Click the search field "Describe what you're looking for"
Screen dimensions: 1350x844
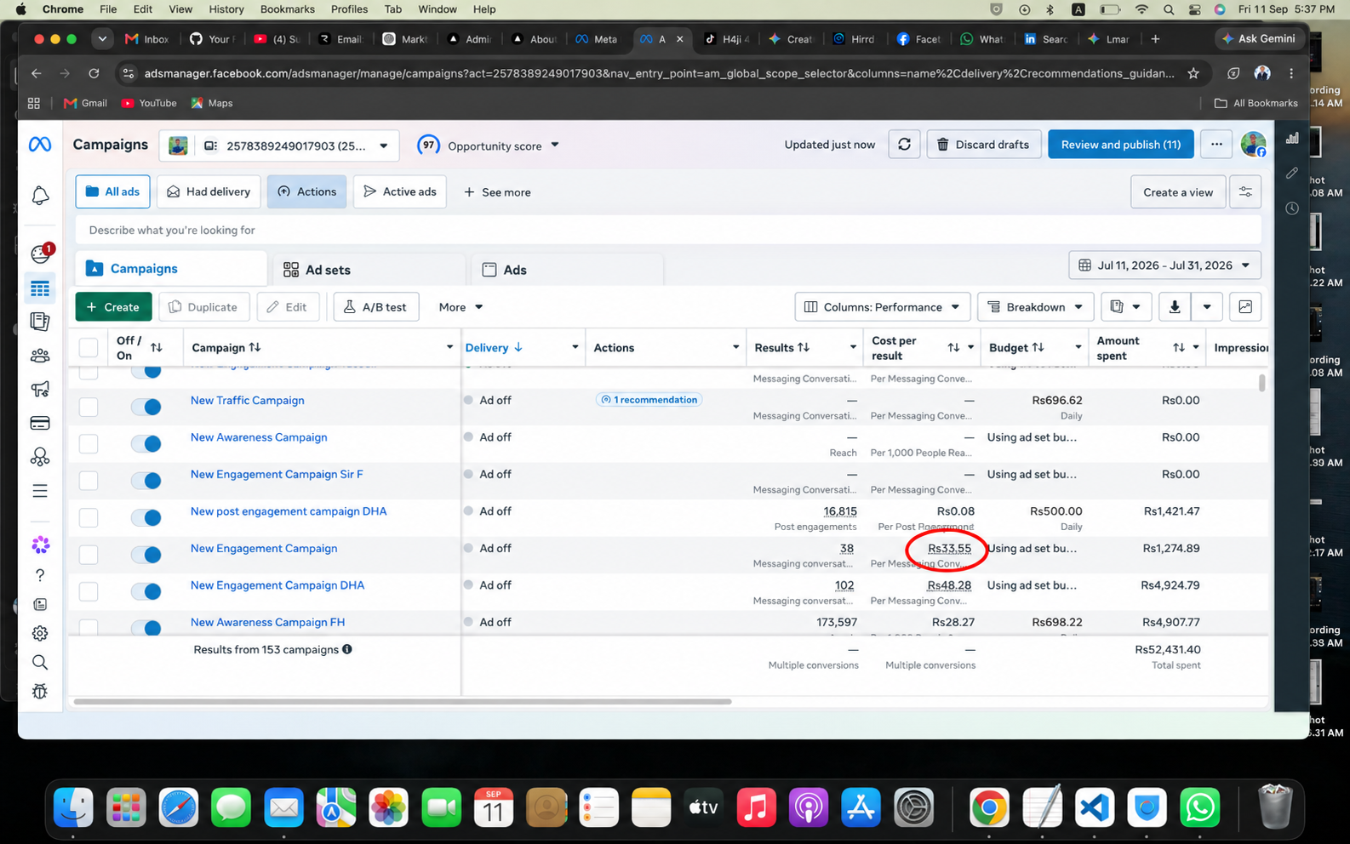(668, 230)
